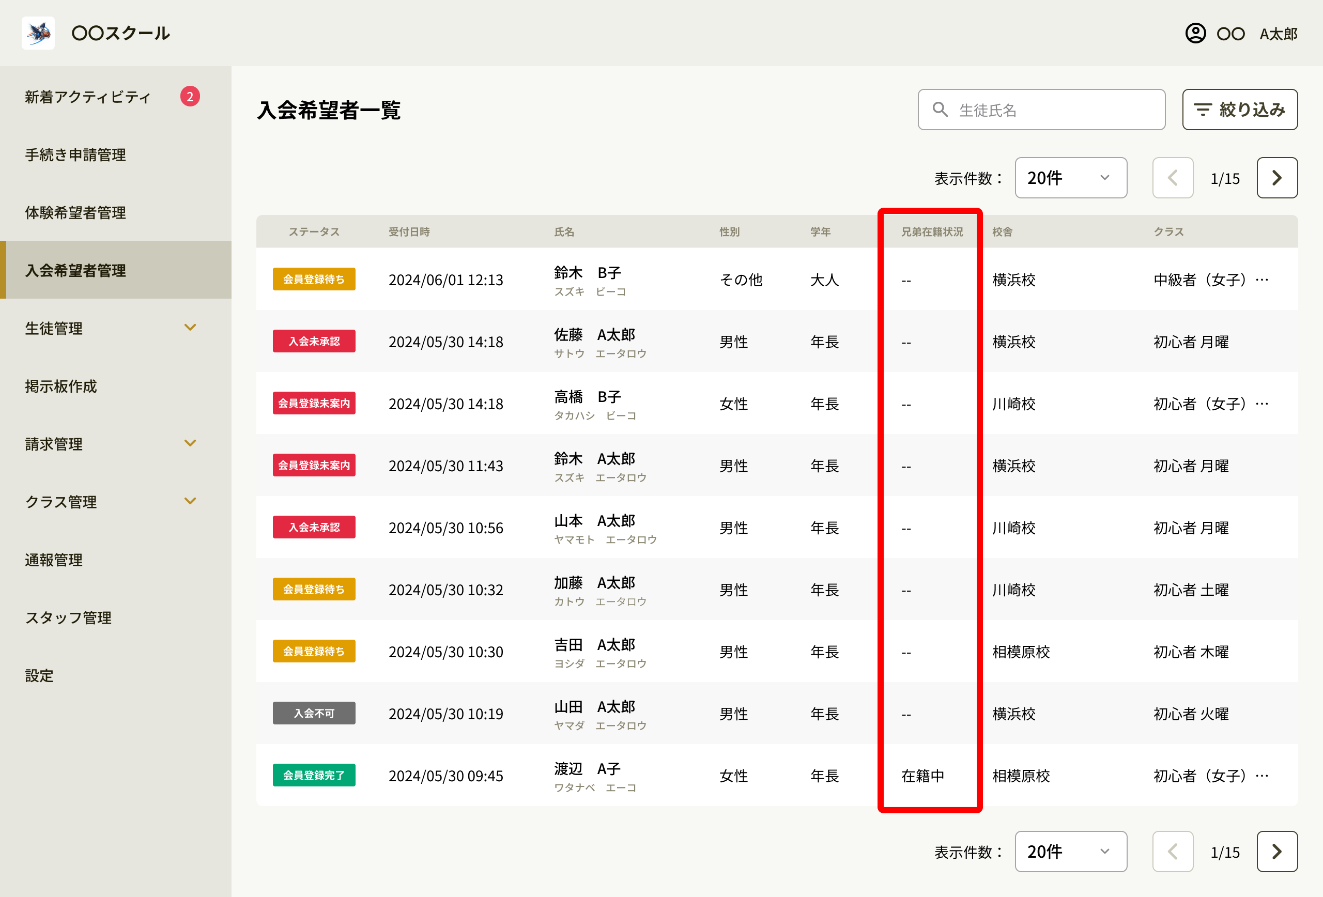Open the 絞り込み filter button
Viewport: 1323px width, 897px height.
tap(1239, 109)
